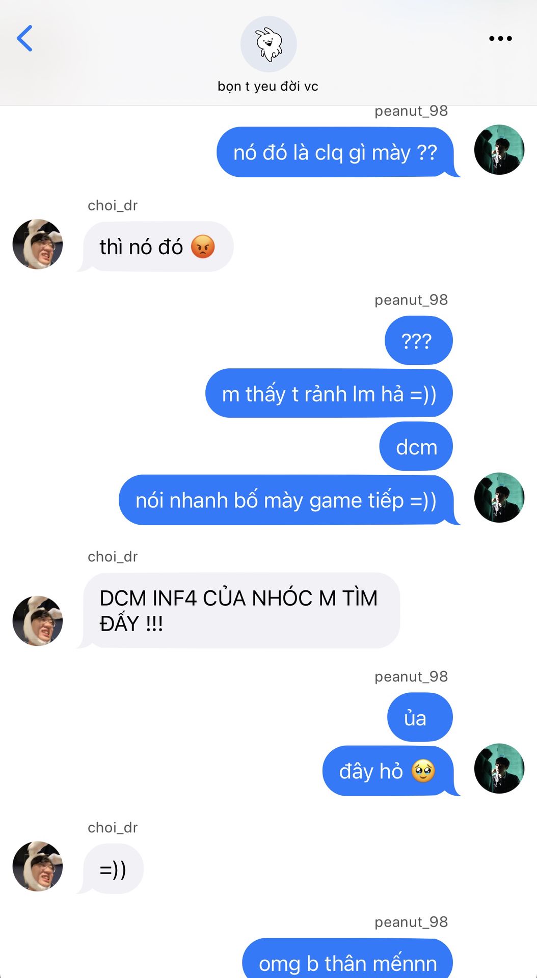The height and width of the screenshot is (978, 537).
Task: Tap the 'ủa' message bubble
Action: tap(420, 718)
